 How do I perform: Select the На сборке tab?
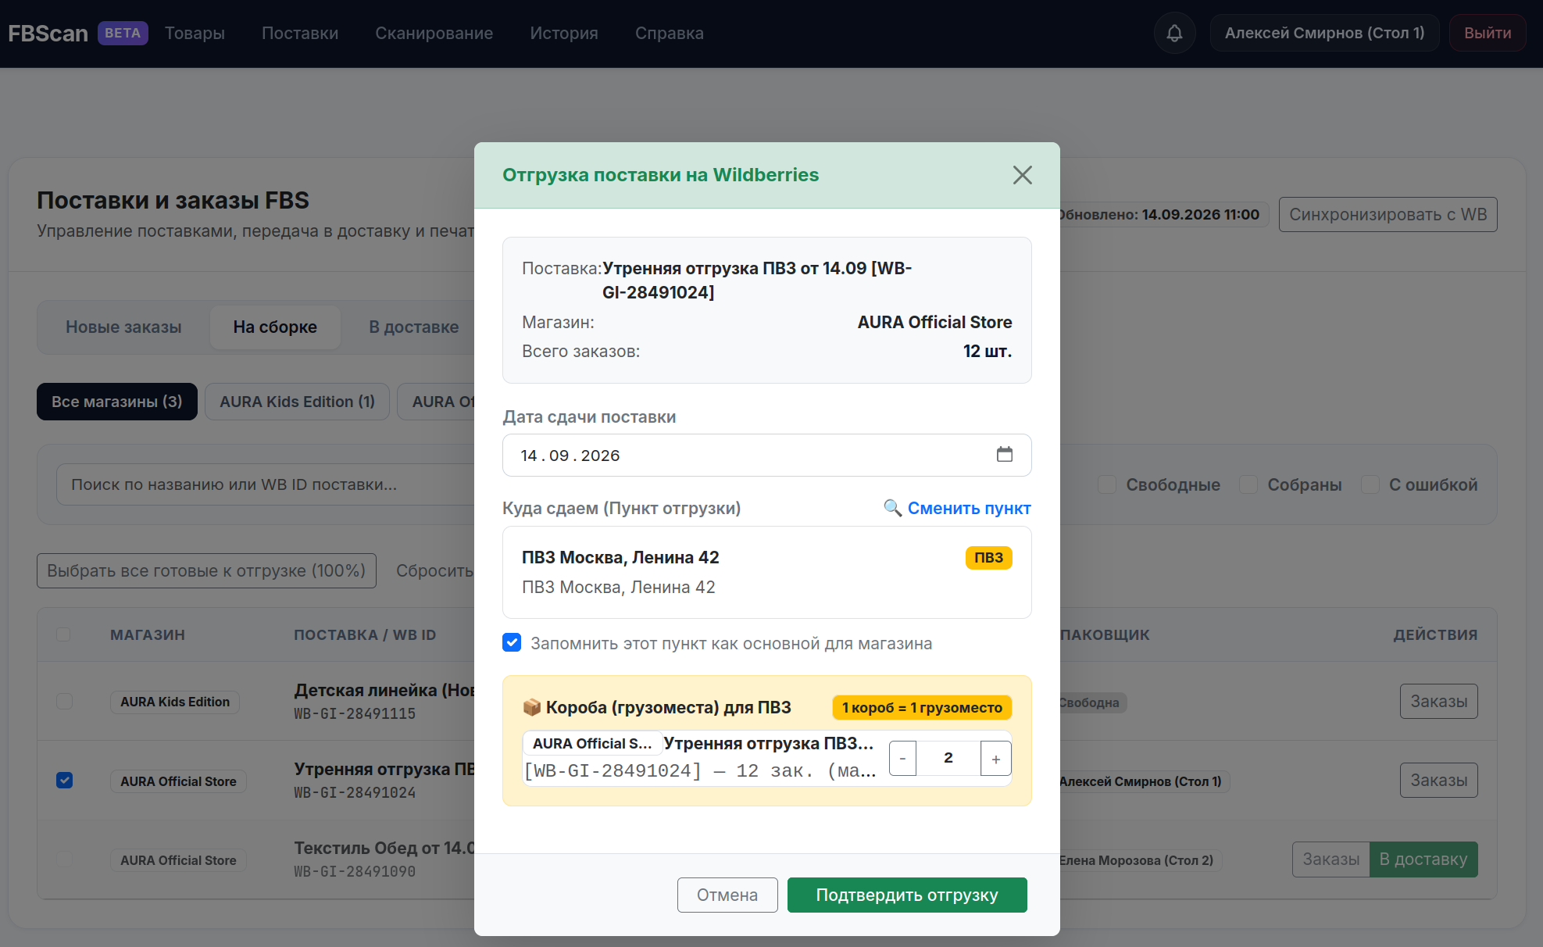275,327
